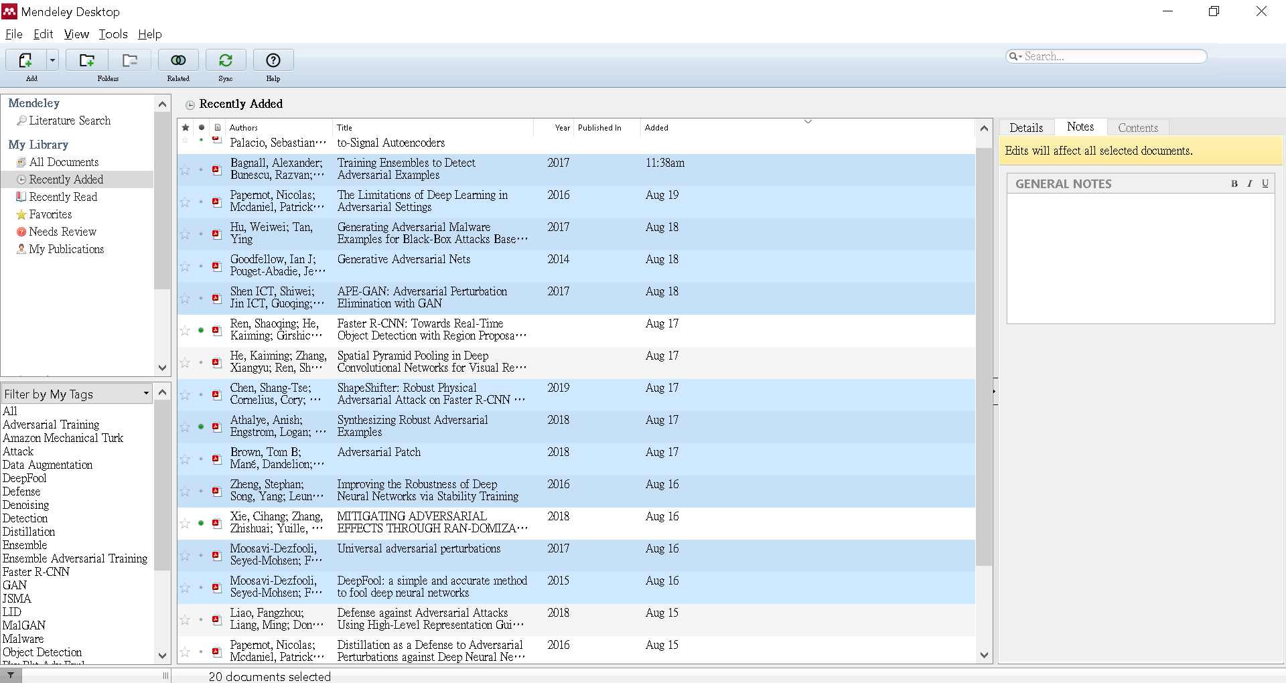Star the Liao Defense against Adversarial Attacks paper
Image resolution: width=1286 pixels, height=683 pixels.
(x=185, y=620)
